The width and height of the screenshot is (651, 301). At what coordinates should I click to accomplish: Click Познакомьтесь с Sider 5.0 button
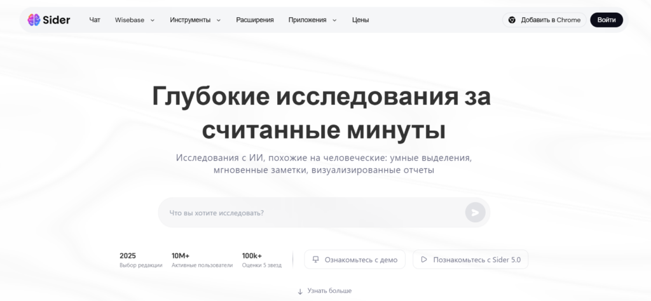(470, 260)
